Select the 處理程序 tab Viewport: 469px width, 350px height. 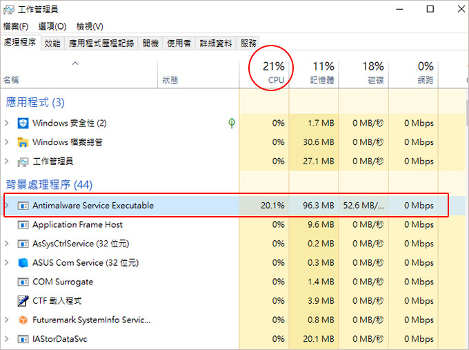pos(20,42)
